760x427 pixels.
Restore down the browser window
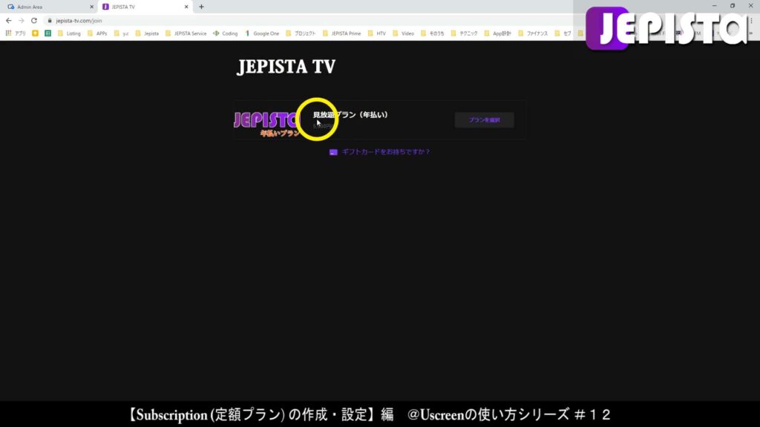(733, 6)
